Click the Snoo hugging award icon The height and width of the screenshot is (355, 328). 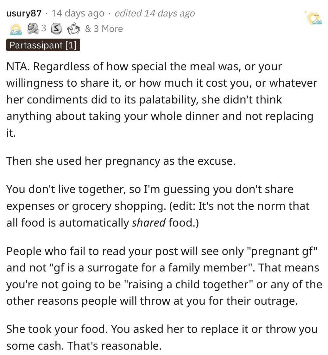(74, 29)
